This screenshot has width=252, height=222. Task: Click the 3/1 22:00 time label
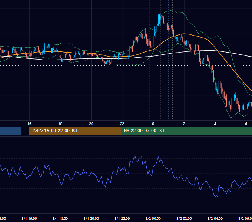click(122, 218)
